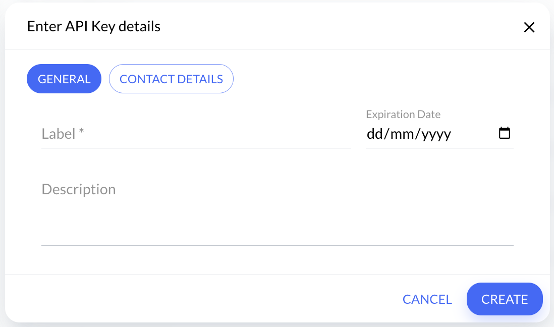The height and width of the screenshot is (327, 554).
Task: Select the day segment of the date
Action: [x=373, y=134]
